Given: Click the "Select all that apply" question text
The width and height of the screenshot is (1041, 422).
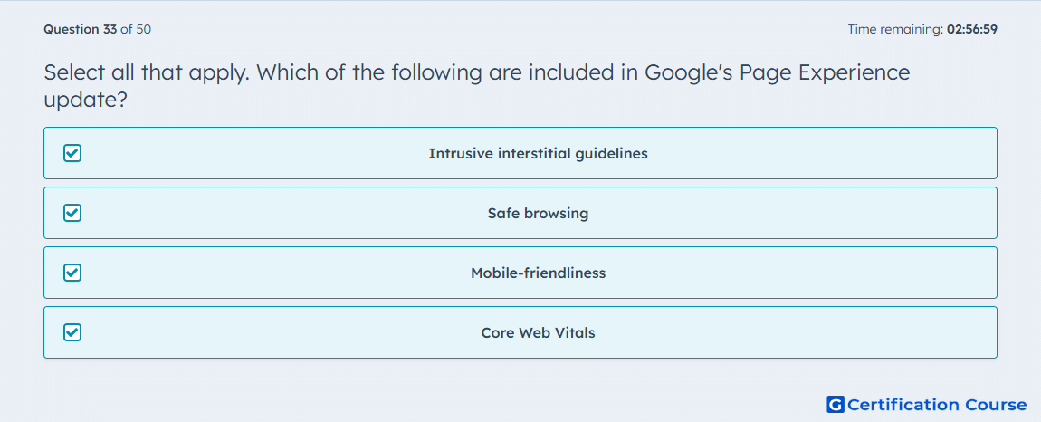Looking at the screenshot, I should [146, 72].
